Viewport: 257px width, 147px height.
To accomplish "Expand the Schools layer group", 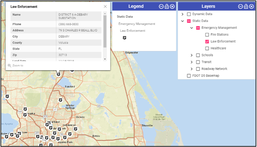I will click(x=191, y=55).
